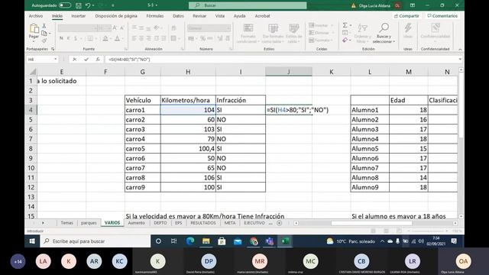Image resolution: width=489 pixels, height=275 pixels.
Task: Open the Revisar tab
Action: (x=199, y=16)
